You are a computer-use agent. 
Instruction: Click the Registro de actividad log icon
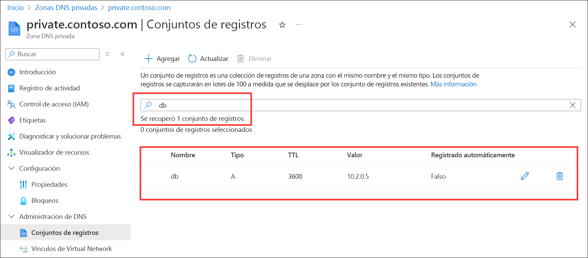[11, 88]
